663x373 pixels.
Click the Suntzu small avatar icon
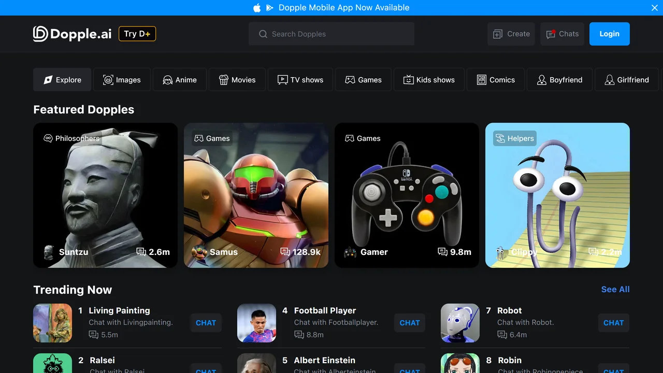click(49, 252)
